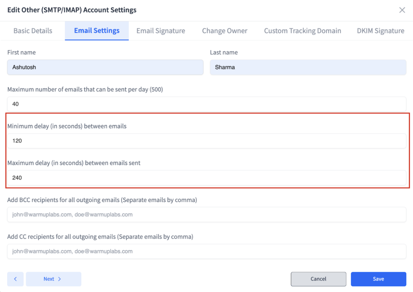Click the maximum delay field showing 240

[x=206, y=178]
